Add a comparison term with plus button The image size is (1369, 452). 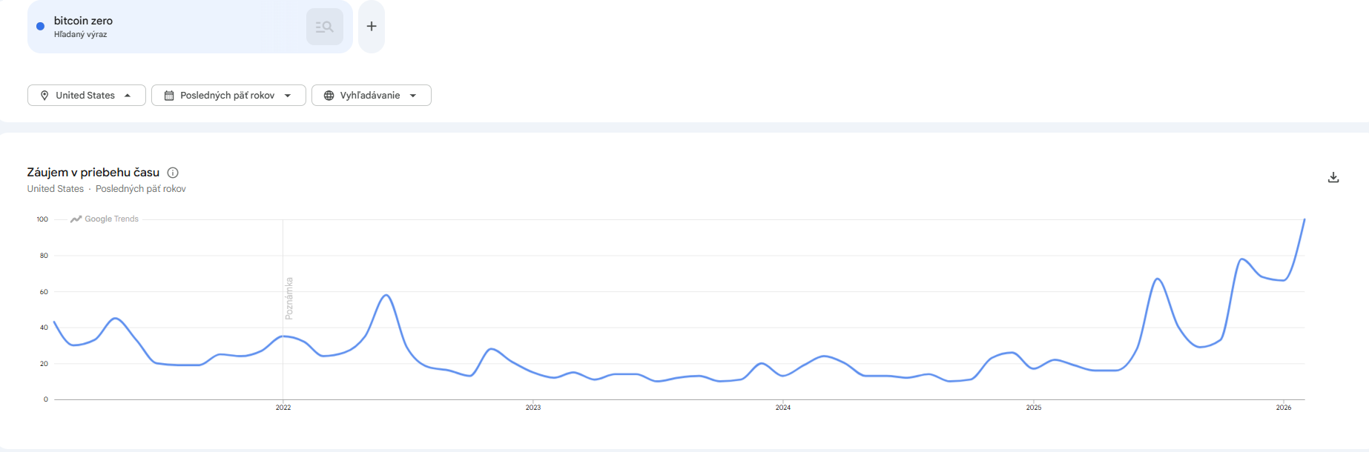[x=372, y=27]
